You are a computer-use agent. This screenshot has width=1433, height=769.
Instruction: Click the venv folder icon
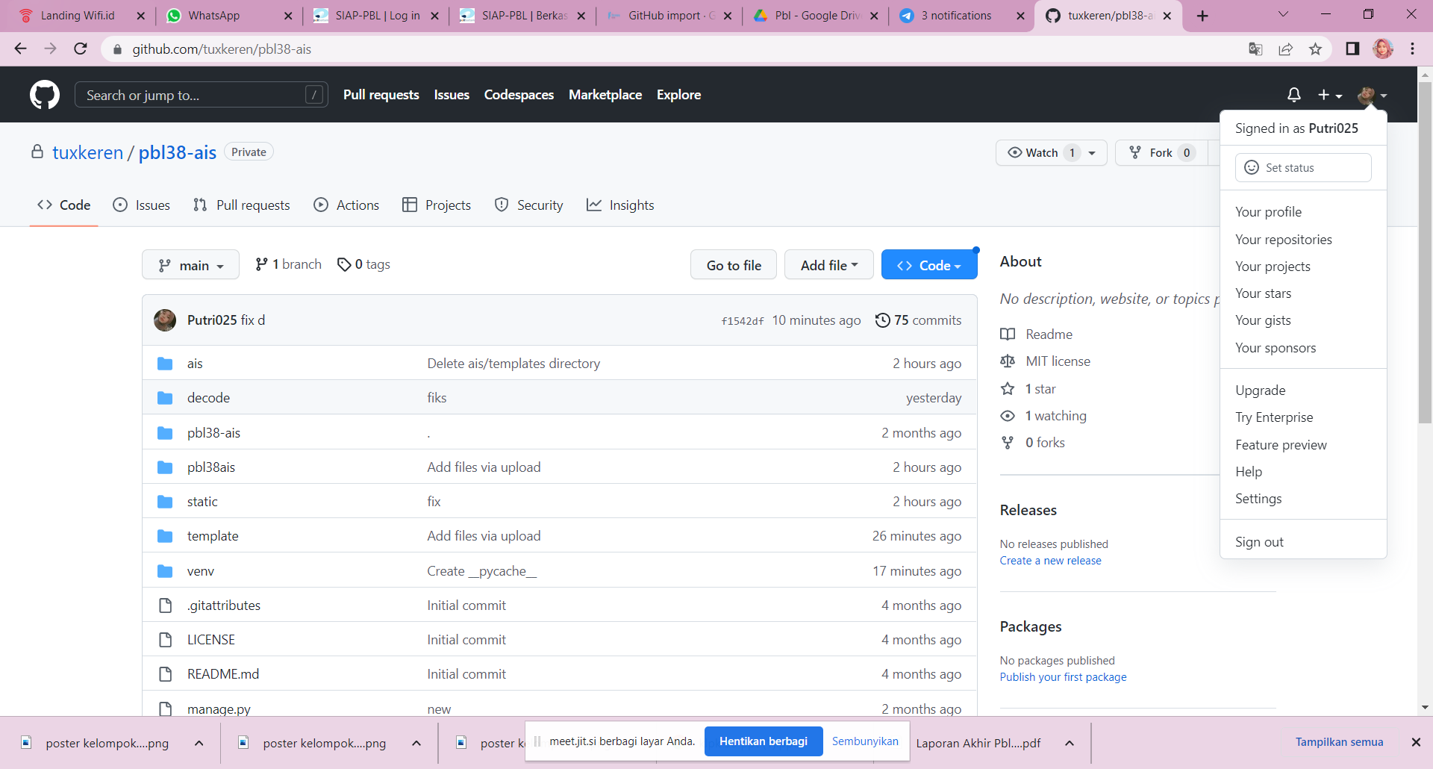(x=165, y=571)
